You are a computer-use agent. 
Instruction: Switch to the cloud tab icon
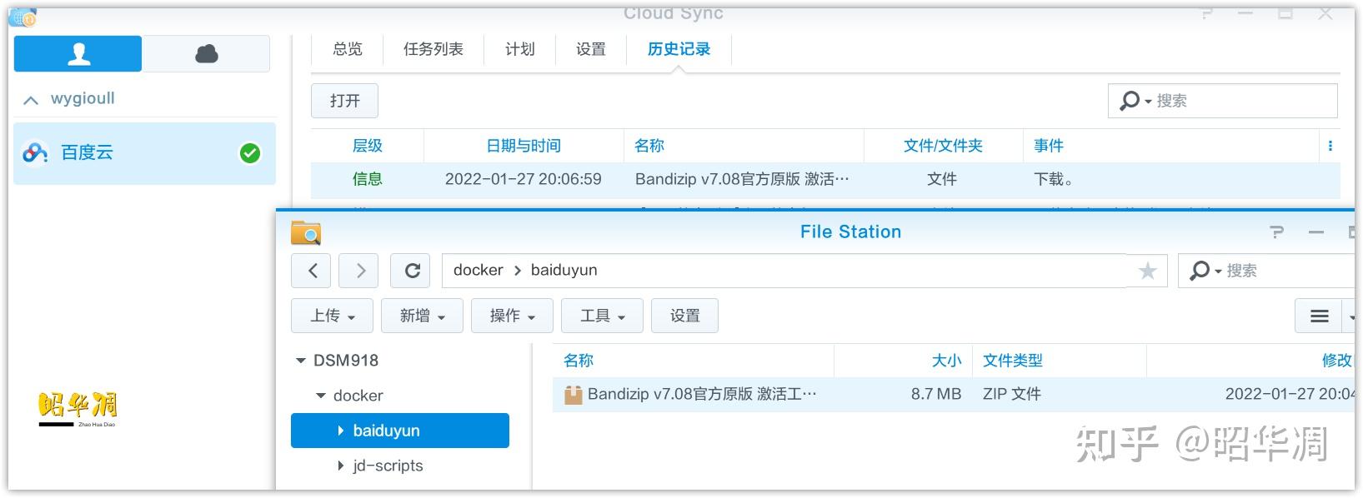(x=206, y=54)
